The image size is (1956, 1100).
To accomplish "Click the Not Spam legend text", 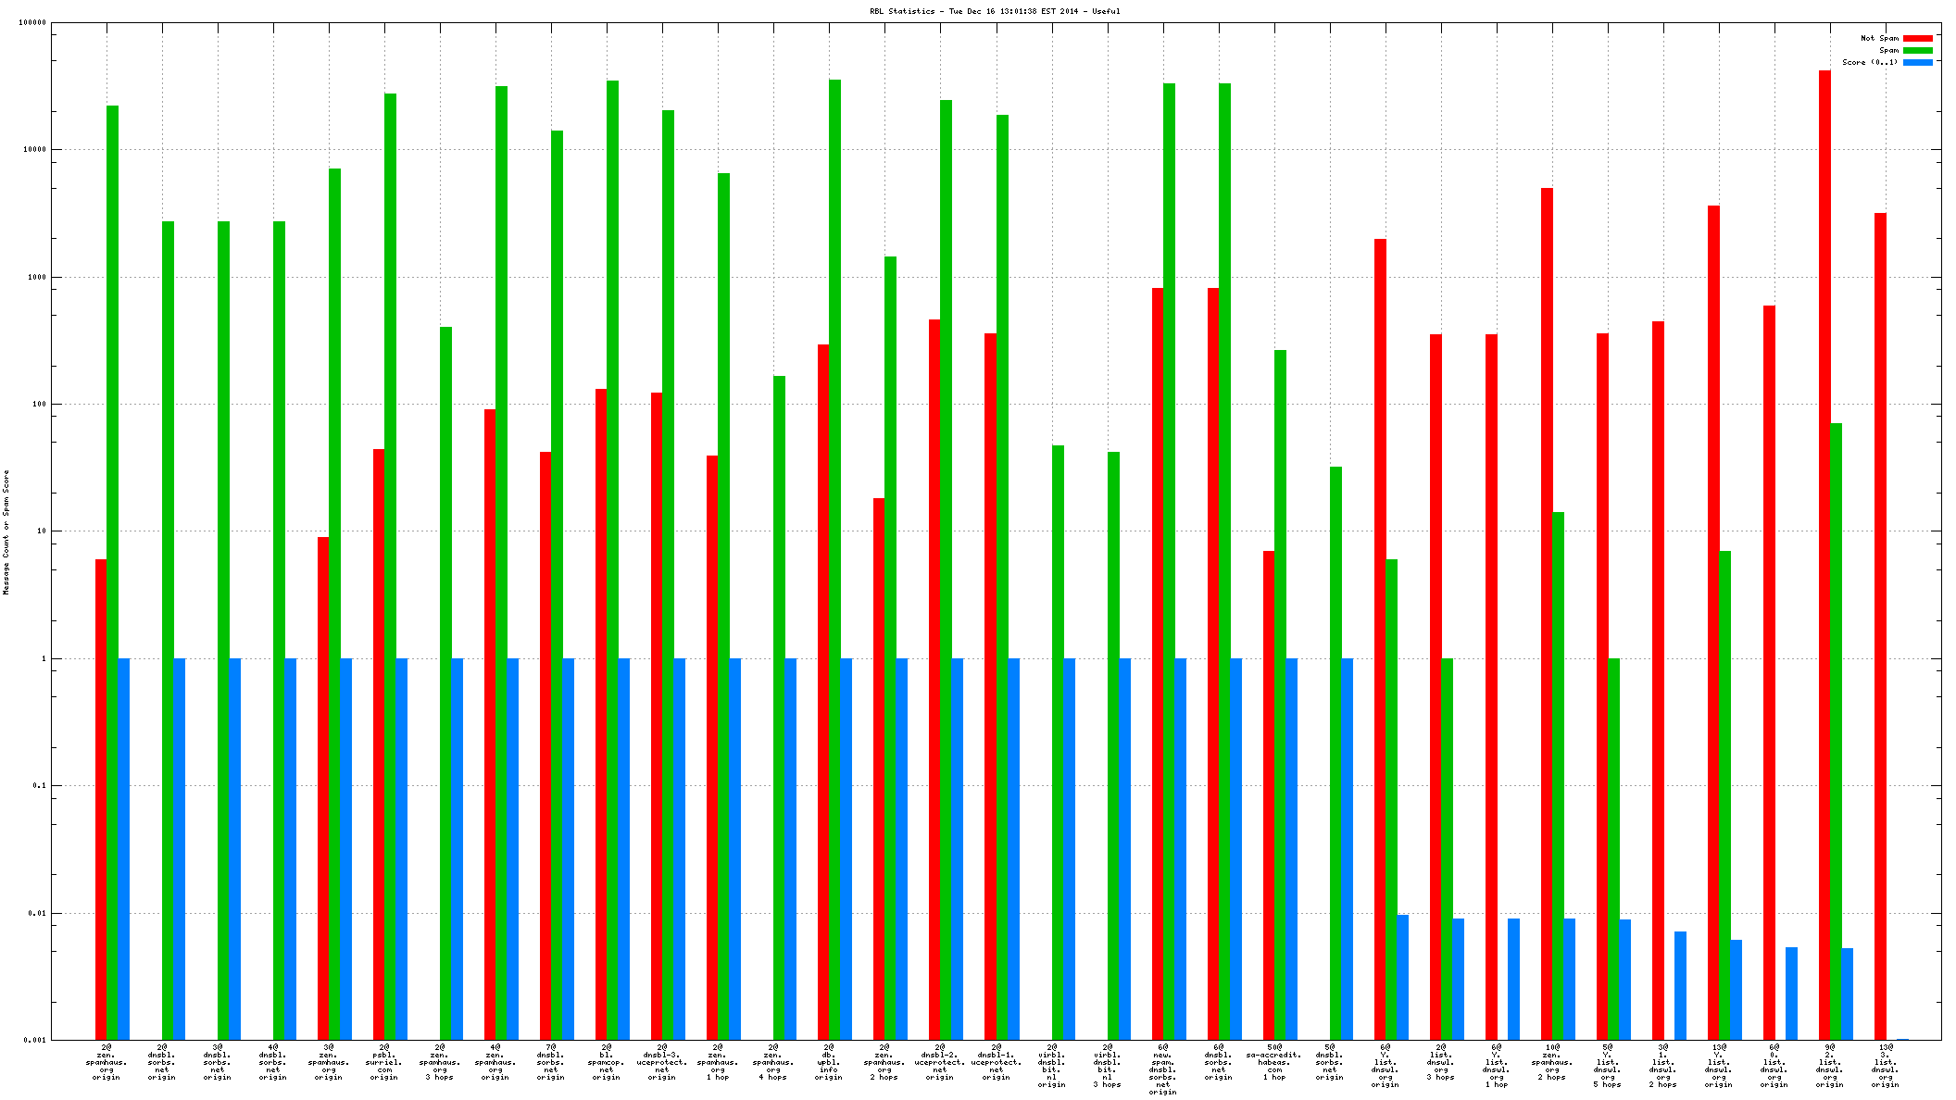I will point(1879,38).
